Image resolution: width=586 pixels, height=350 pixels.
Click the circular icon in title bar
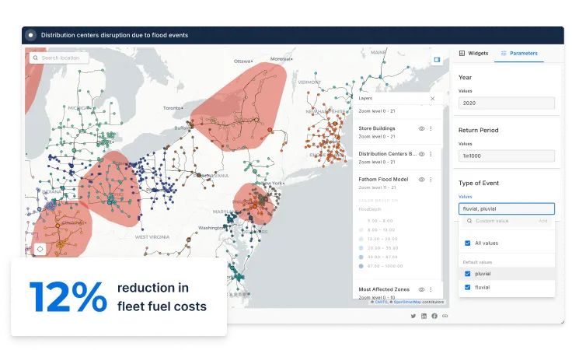click(30, 35)
